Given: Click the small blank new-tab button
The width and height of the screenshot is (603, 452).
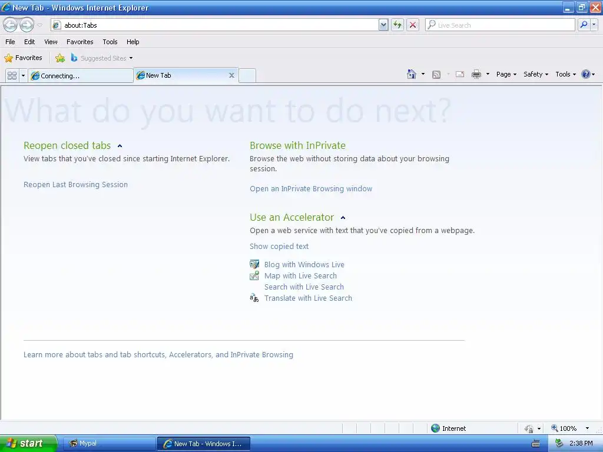Looking at the screenshot, I should (247, 76).
